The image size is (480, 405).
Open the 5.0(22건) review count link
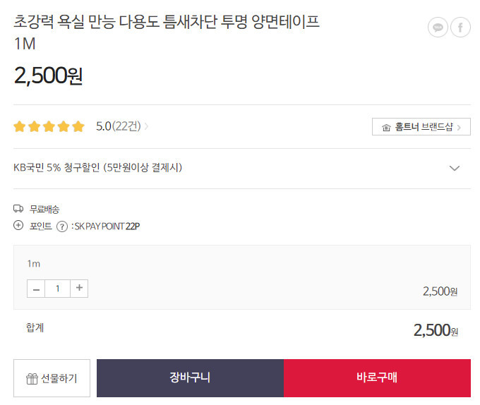[119, 126]
